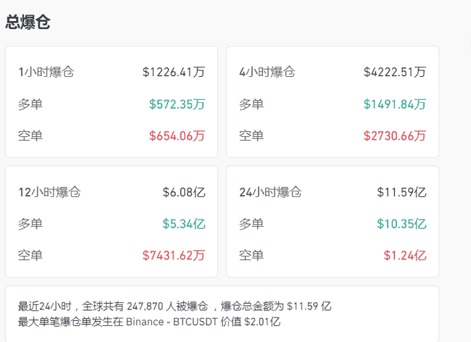
Task: Select the 1小时爆仓 label
Action: point(46,72)
